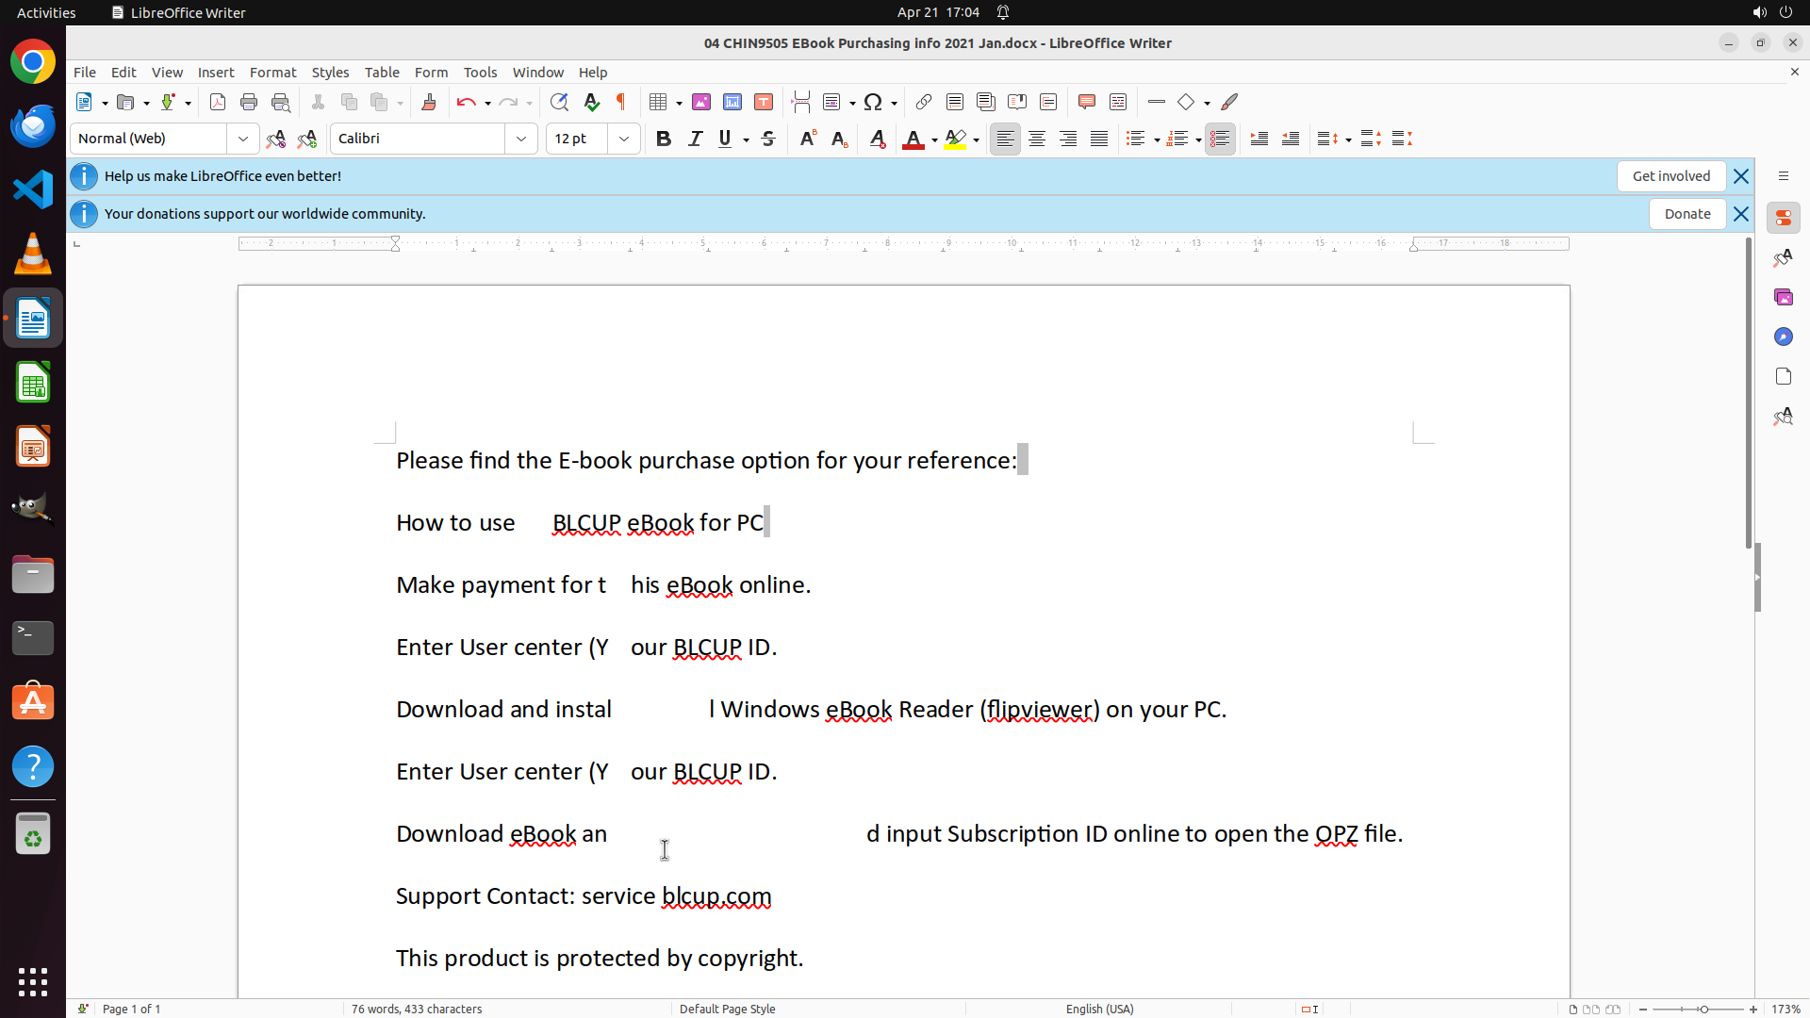Expand the font size dropdown
Screen dimensions: 1810x1018
[624, 139]
